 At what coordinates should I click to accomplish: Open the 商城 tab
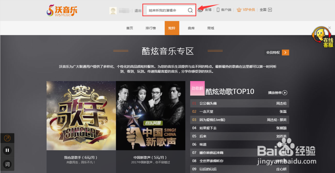[210, 28]
